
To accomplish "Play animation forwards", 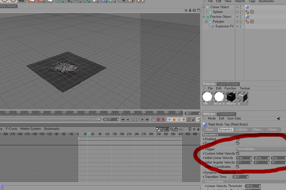I will (137, 120).
